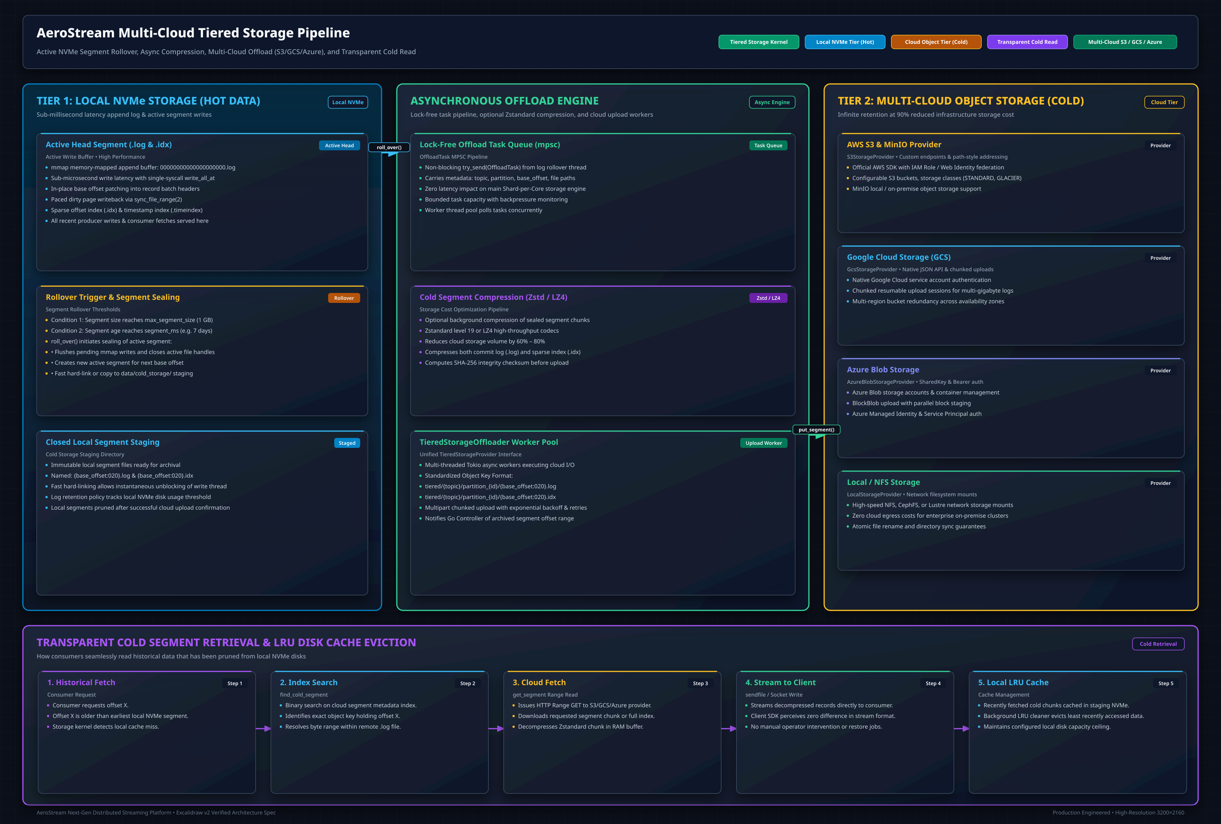Viewport: 1221px width, 824px height.
Task: Select the Transparent Cold Read legend badge
Action: pyautogui.click(x=1027, y=42)
